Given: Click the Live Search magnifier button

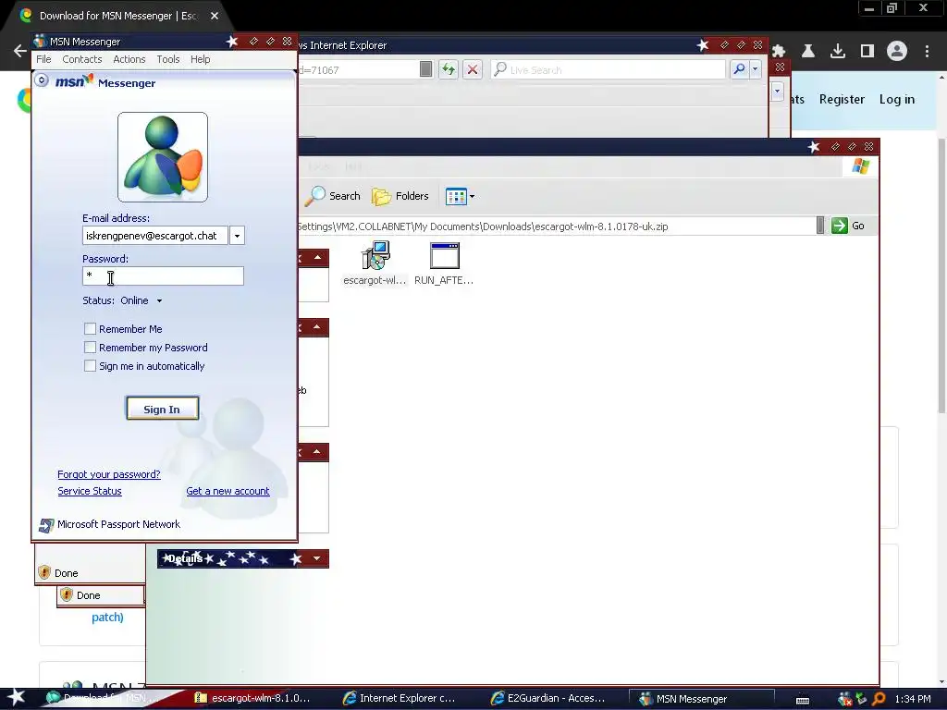Looking at the screenshot, I should [739, 69].
